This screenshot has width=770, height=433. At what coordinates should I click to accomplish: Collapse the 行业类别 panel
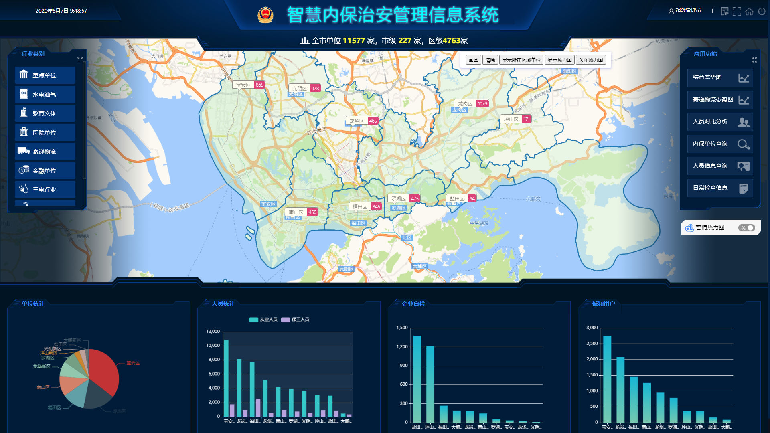pyautogui.click(x=80, y=59)
